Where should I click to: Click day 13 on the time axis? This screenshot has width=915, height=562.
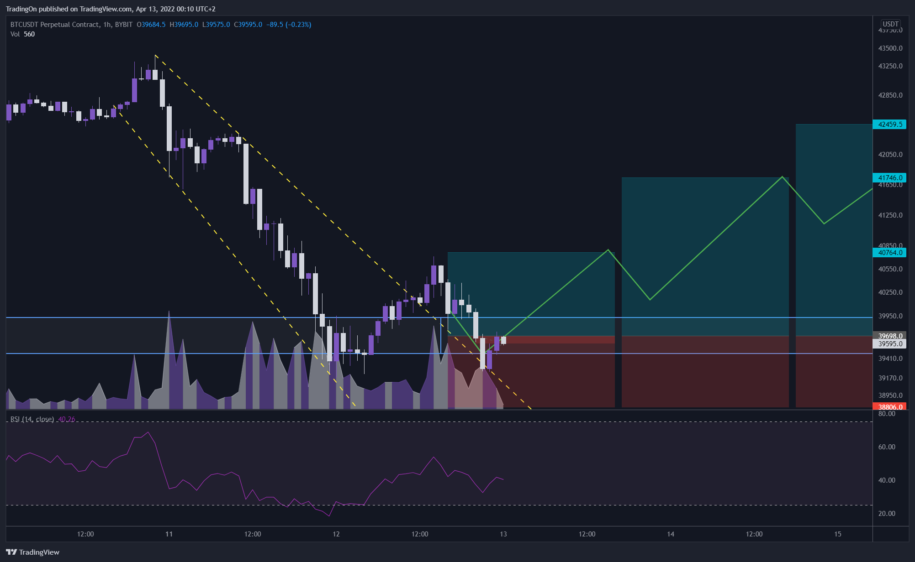(x=503, y=534)
